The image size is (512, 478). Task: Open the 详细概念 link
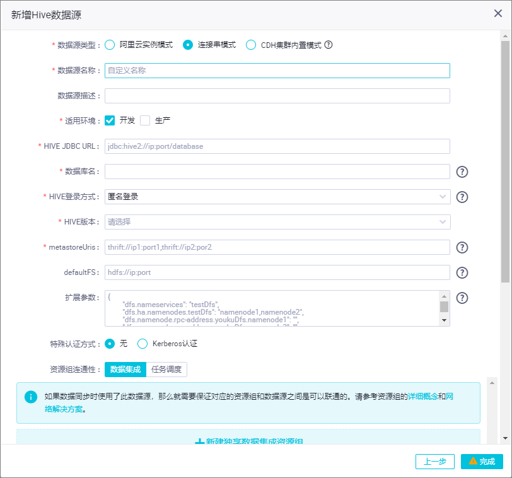click(423, 397)
